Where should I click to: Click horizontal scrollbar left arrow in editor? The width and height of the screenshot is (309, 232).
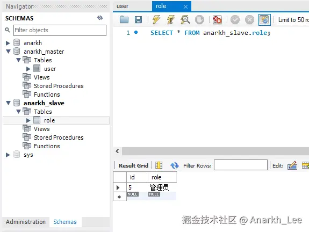point(118,151)
